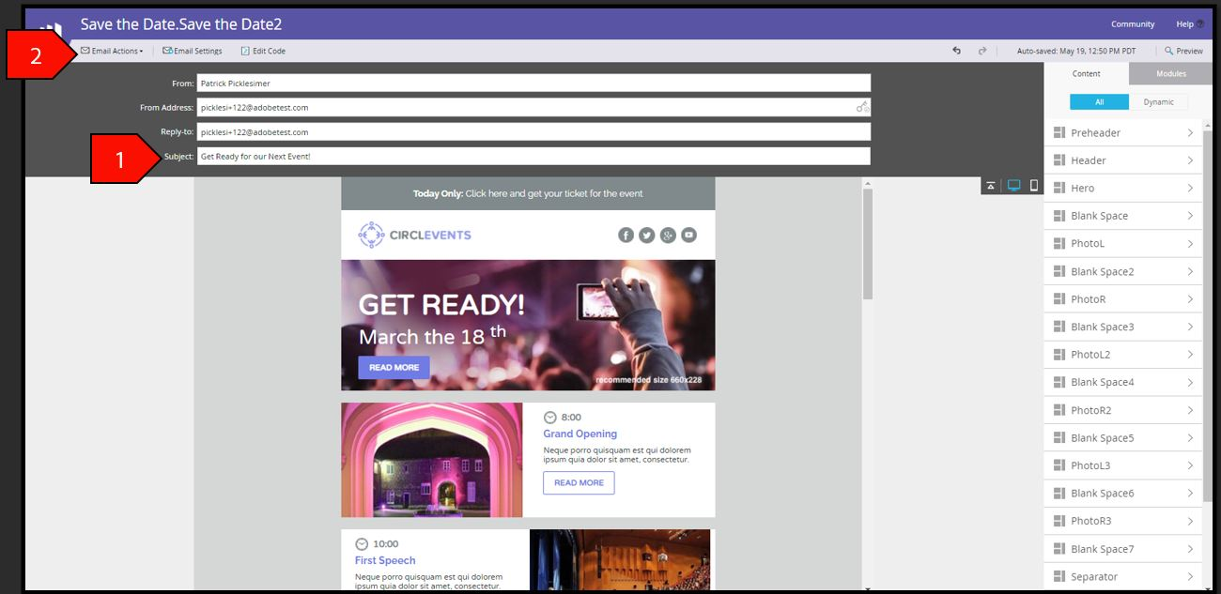Viewport: 1221px width, 594px height.
Task: Filter content to Dynamic sections
Action: 1158,102
